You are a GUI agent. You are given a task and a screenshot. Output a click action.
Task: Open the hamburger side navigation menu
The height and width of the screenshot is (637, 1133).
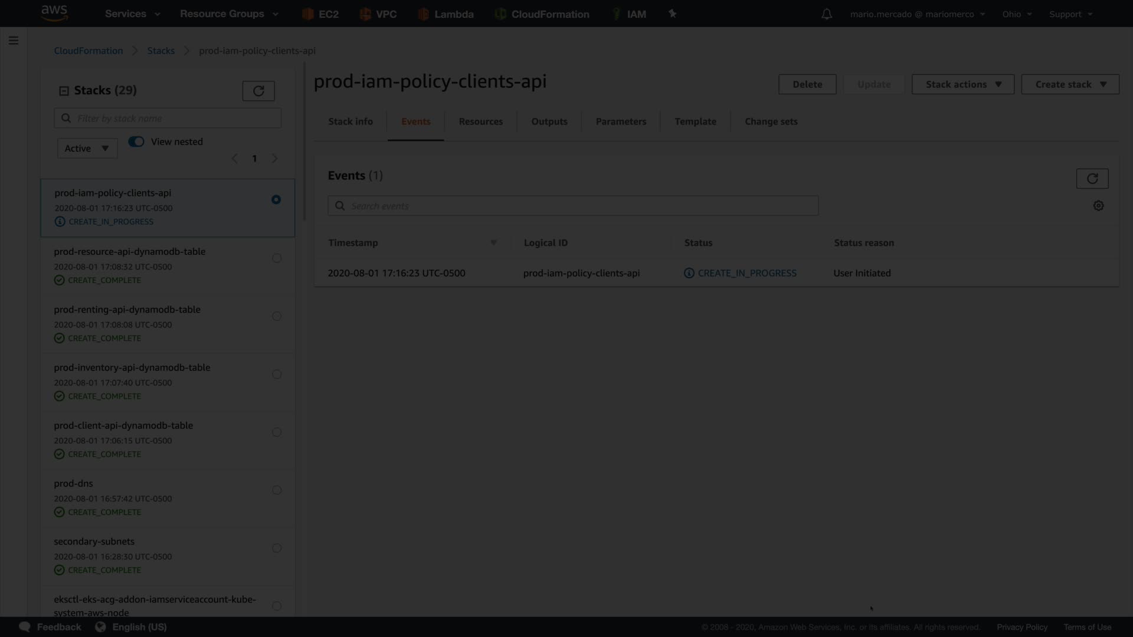point(14,41)
